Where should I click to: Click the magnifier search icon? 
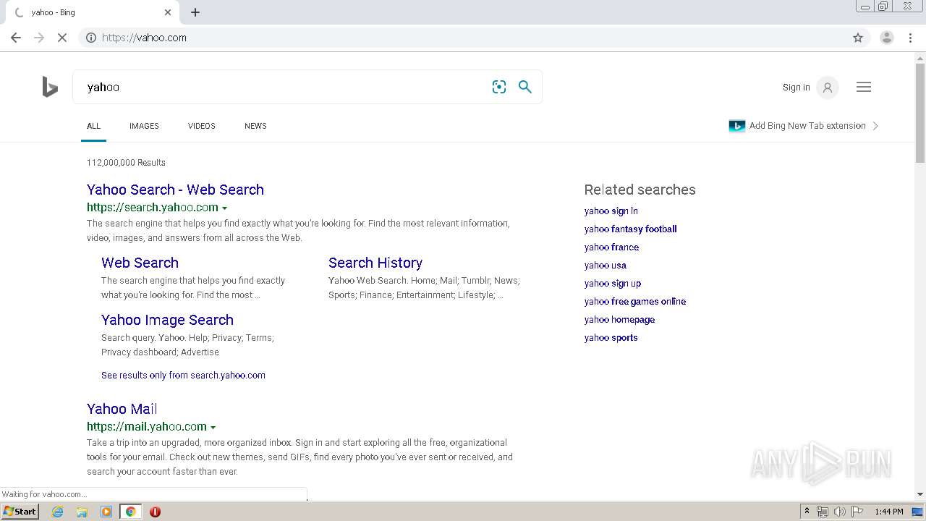(x=525, y=87)
